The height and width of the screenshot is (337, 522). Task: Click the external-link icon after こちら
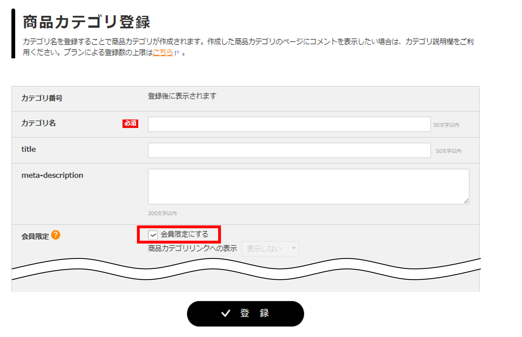pos(177,53)
